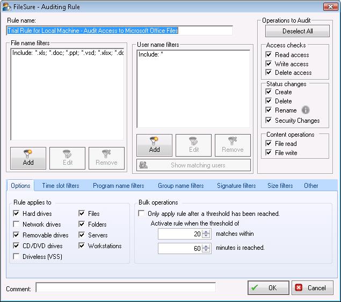341x302 pixels.
Task: Click the Rule name text field
Action: tap(120, 31)
